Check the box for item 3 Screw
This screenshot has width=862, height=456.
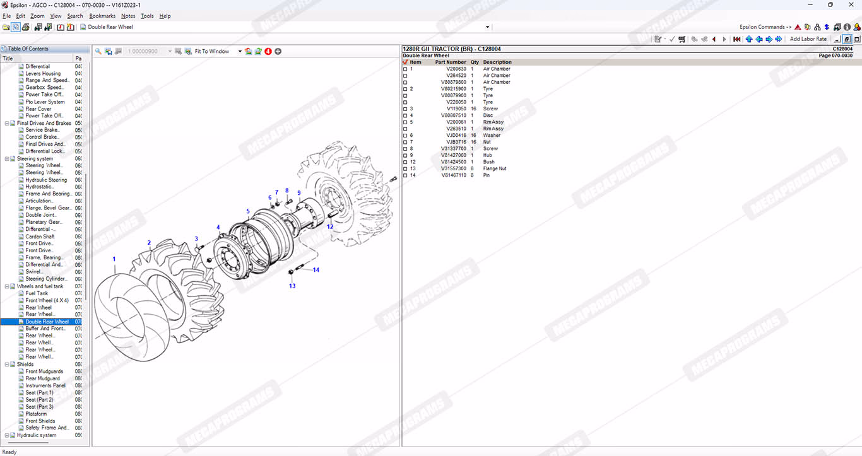pos(405,109)
